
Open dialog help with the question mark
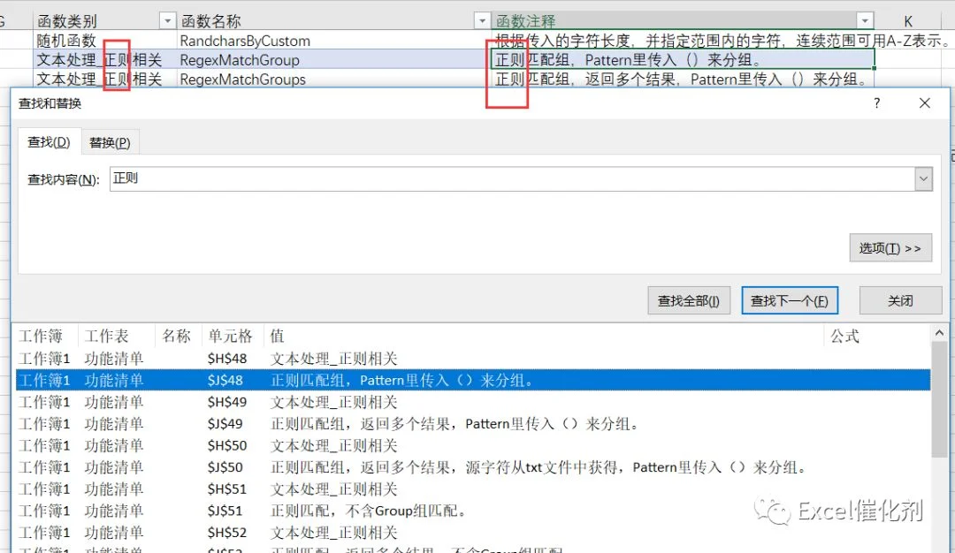(x=876, y=103)
